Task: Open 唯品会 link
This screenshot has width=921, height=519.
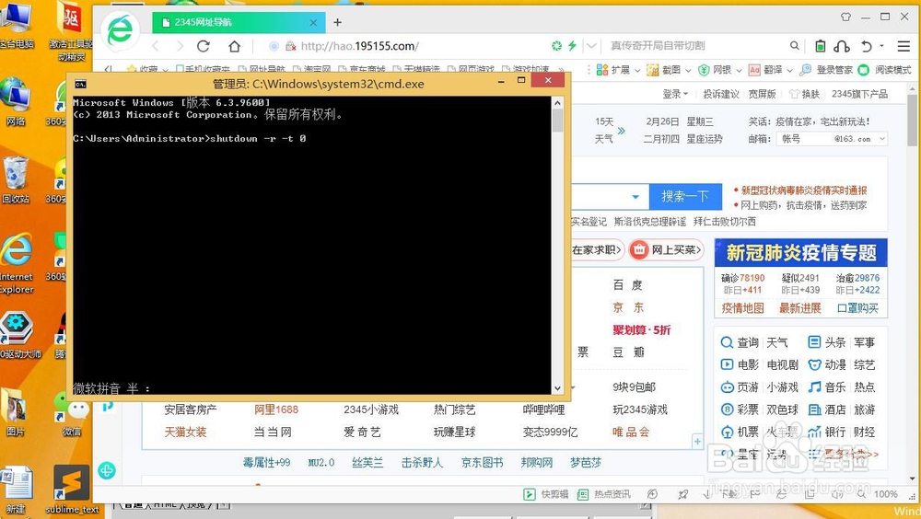Action: pyautogui.click(x=631, y=432)
